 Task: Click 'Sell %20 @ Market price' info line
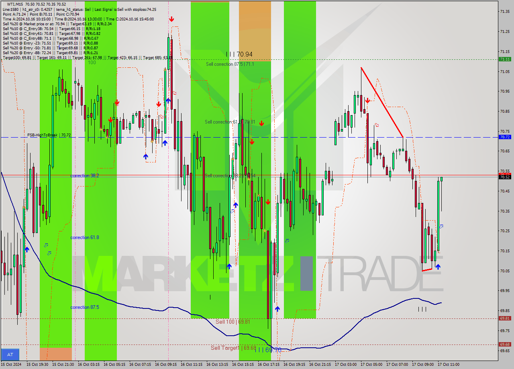(x=57, y=24)
